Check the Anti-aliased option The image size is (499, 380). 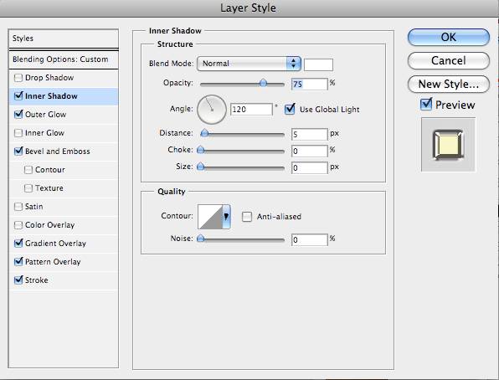pyautogui.click(x=247, y=217)
